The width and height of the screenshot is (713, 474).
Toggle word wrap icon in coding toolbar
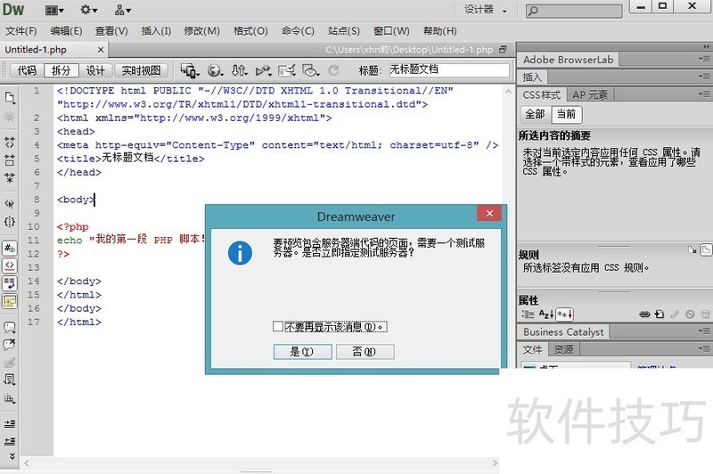10,283
